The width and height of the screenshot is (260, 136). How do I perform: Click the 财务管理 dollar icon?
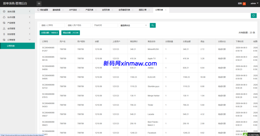click(x=4, y=34)
